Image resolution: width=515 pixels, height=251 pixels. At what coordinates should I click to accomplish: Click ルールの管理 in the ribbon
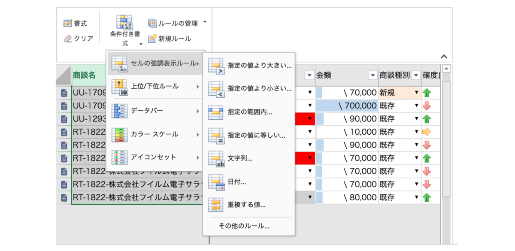coord(173,23)
